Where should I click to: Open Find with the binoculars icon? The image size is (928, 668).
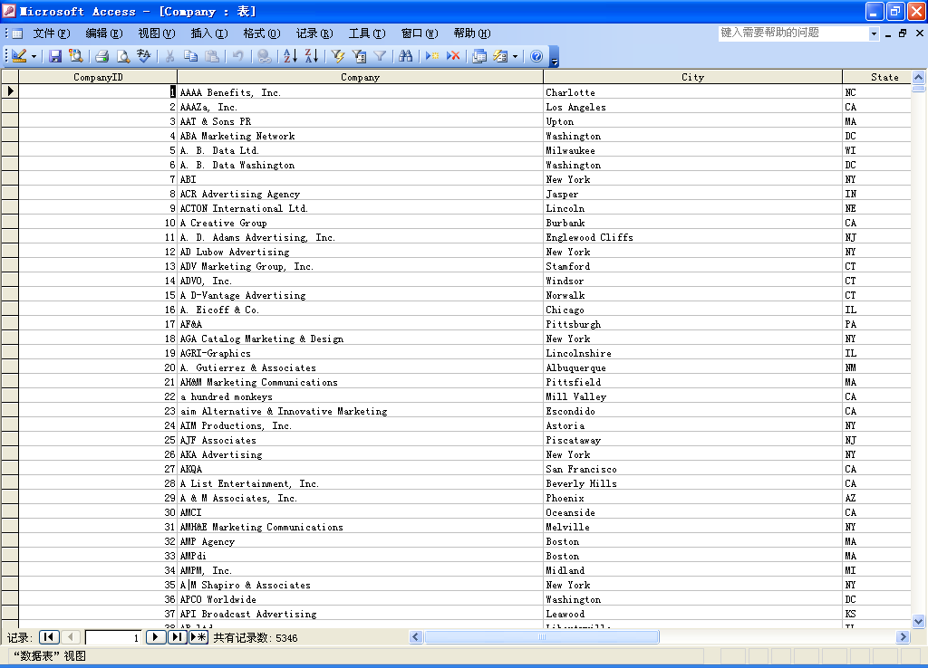click(405, 56)
